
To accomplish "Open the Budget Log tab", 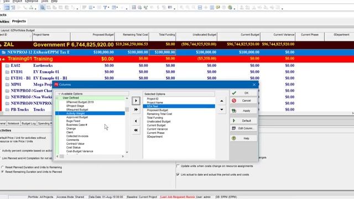I will [x=28, y=123].
